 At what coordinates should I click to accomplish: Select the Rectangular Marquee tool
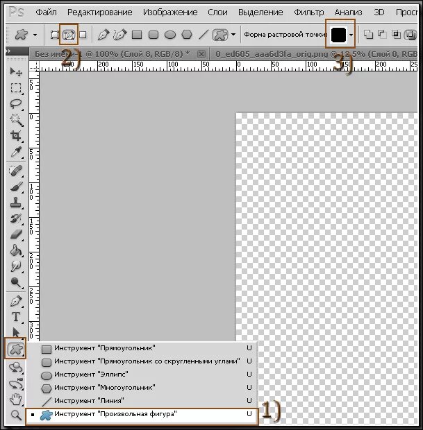point(16,88)
